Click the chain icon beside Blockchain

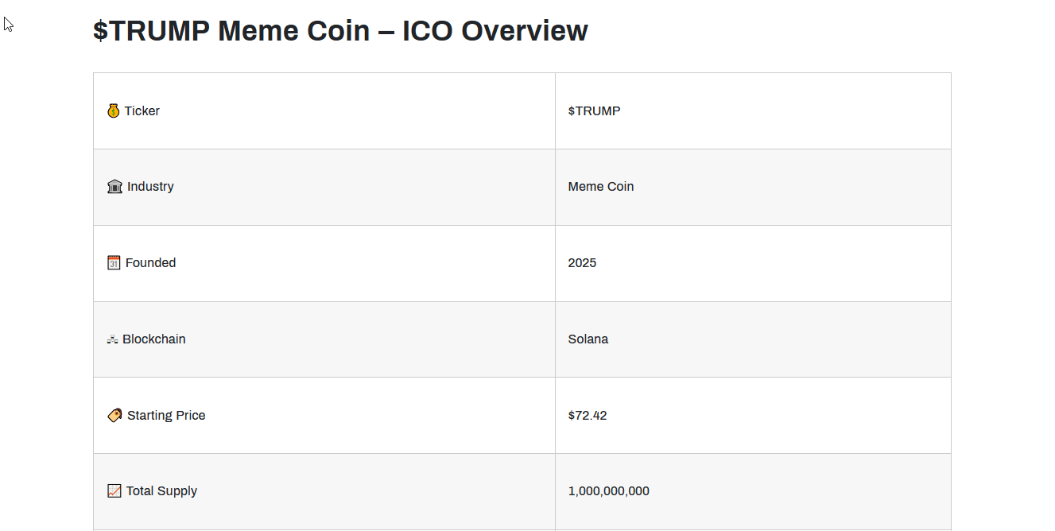113,339
